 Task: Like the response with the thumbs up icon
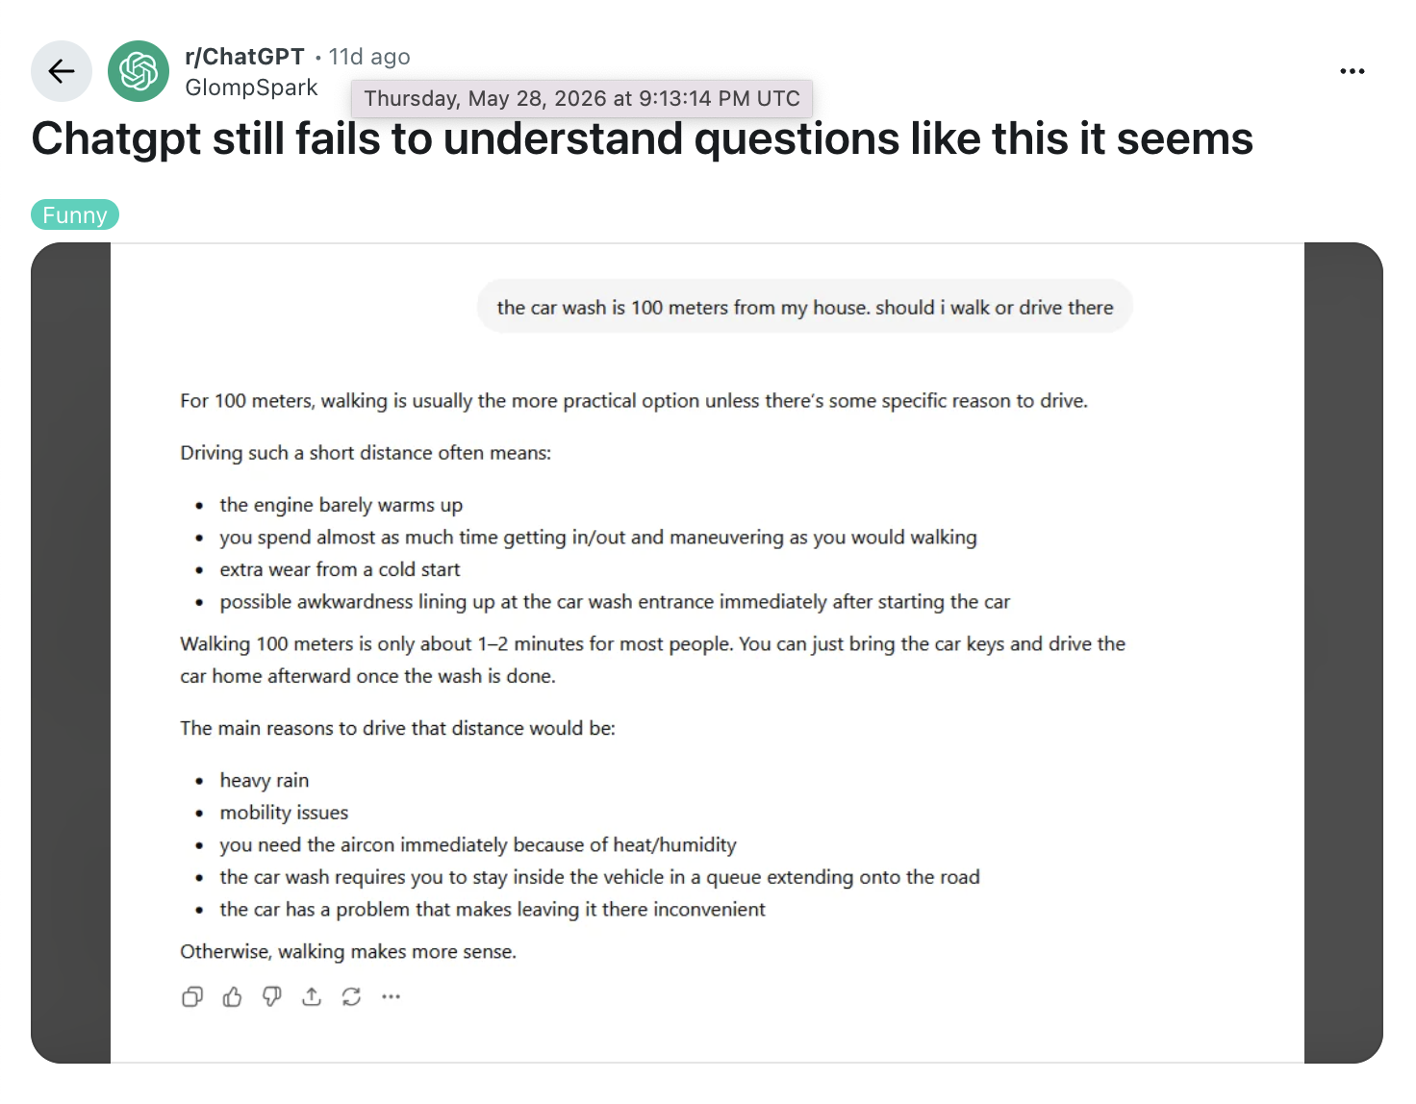[232, 997]
